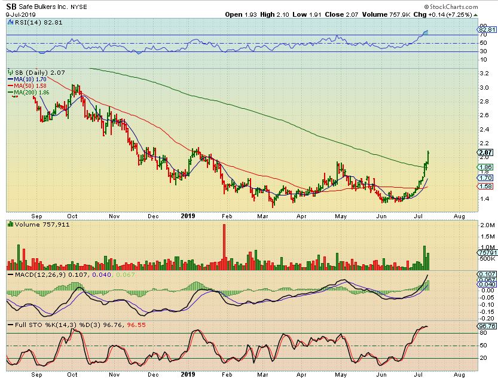Click the 96.76 stochastic value tag
Viewport: 498px width, 382px height.
(x=487, y=326)
